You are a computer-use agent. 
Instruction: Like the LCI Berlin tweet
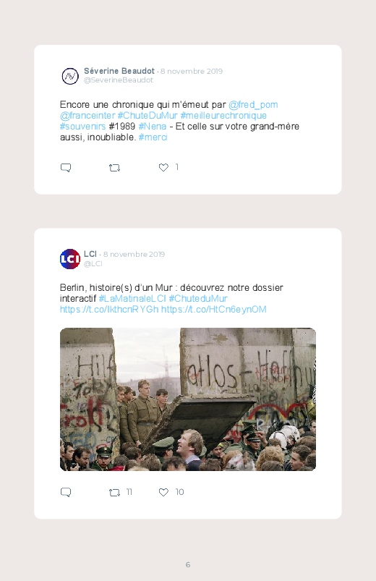[163, 492]
